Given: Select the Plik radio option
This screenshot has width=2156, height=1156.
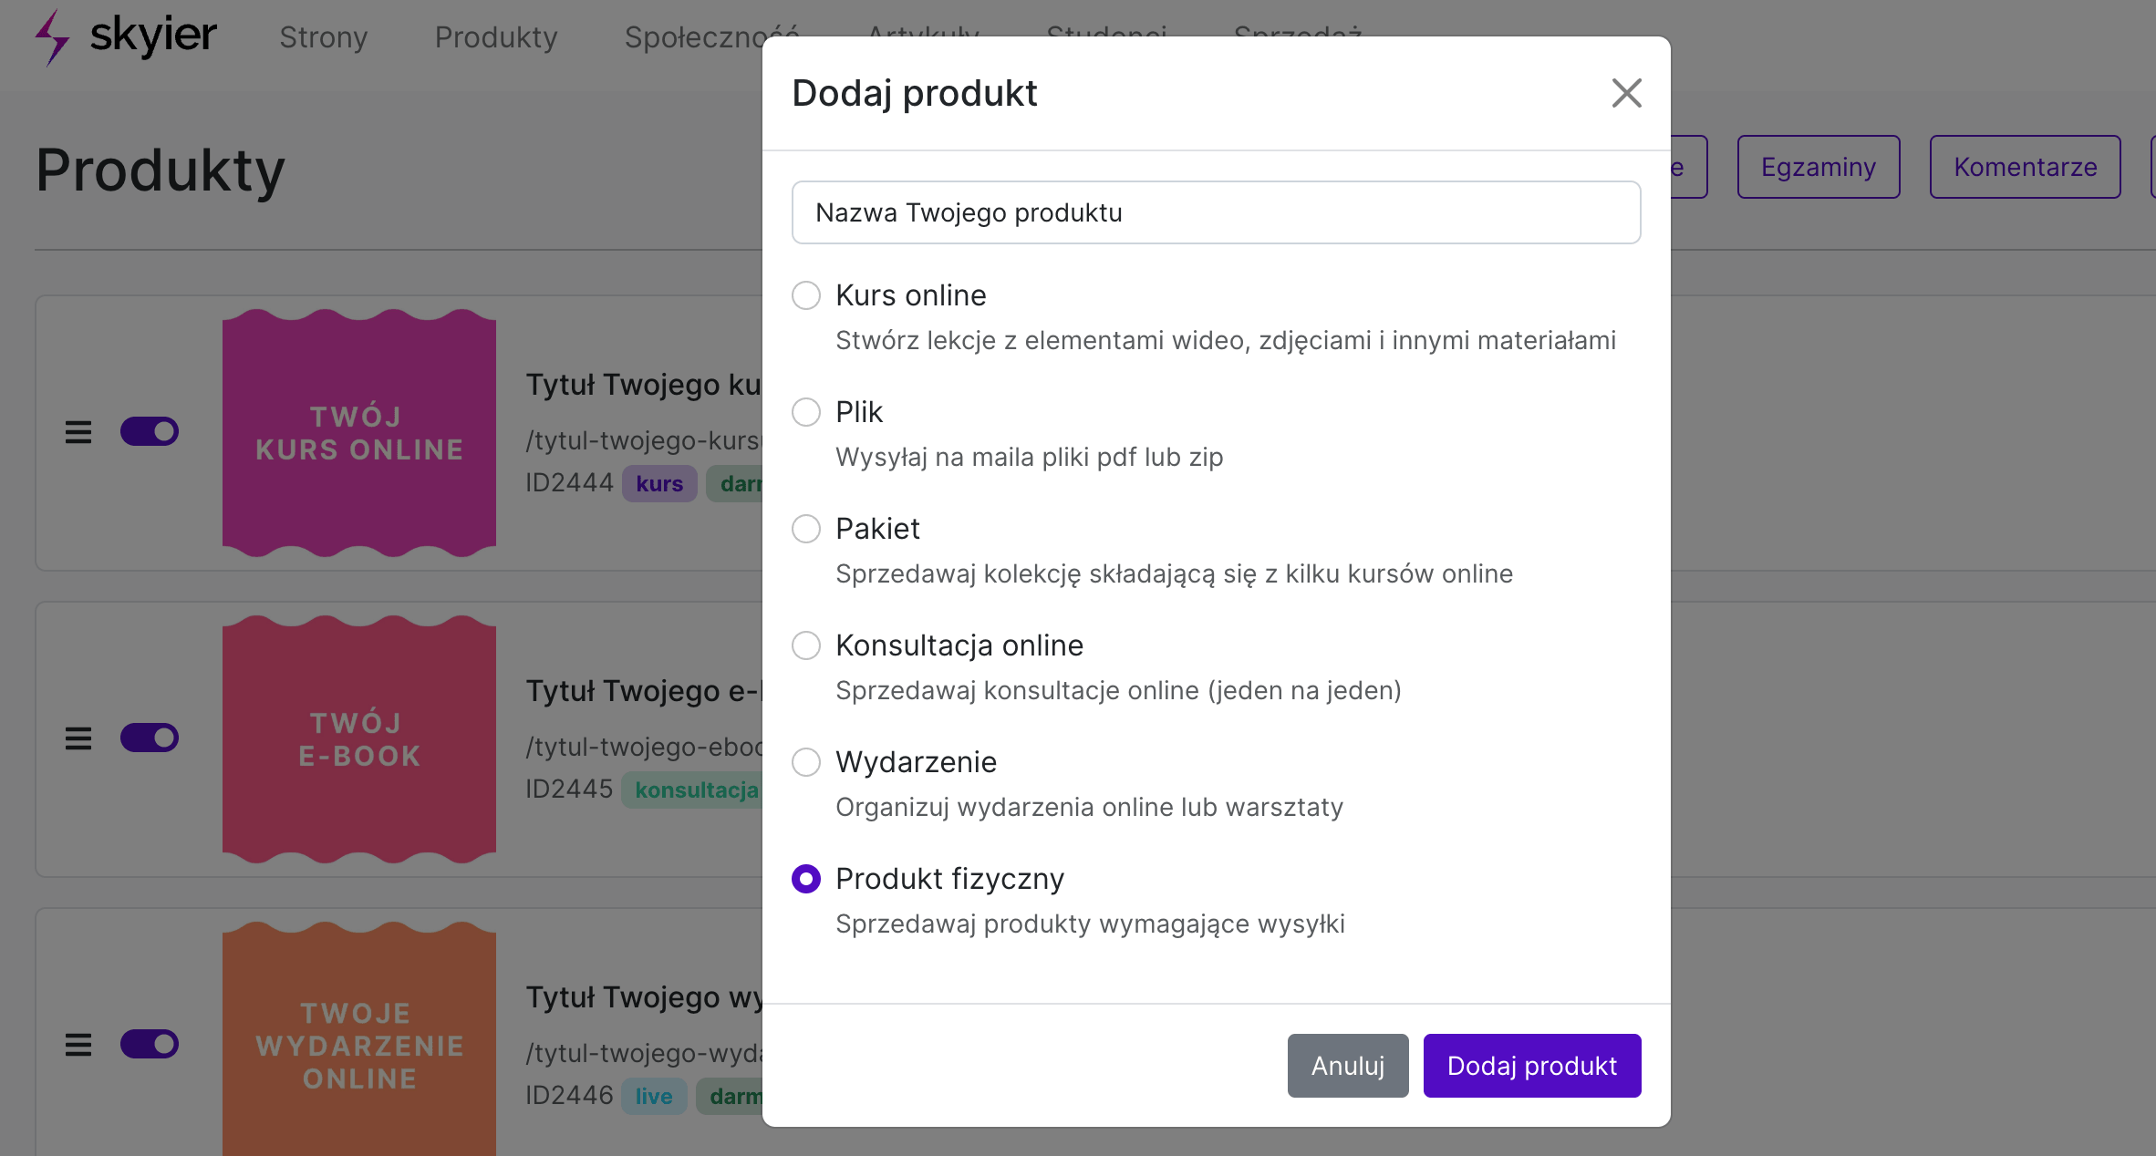Looking at the screenshot, I should (806, 412).
